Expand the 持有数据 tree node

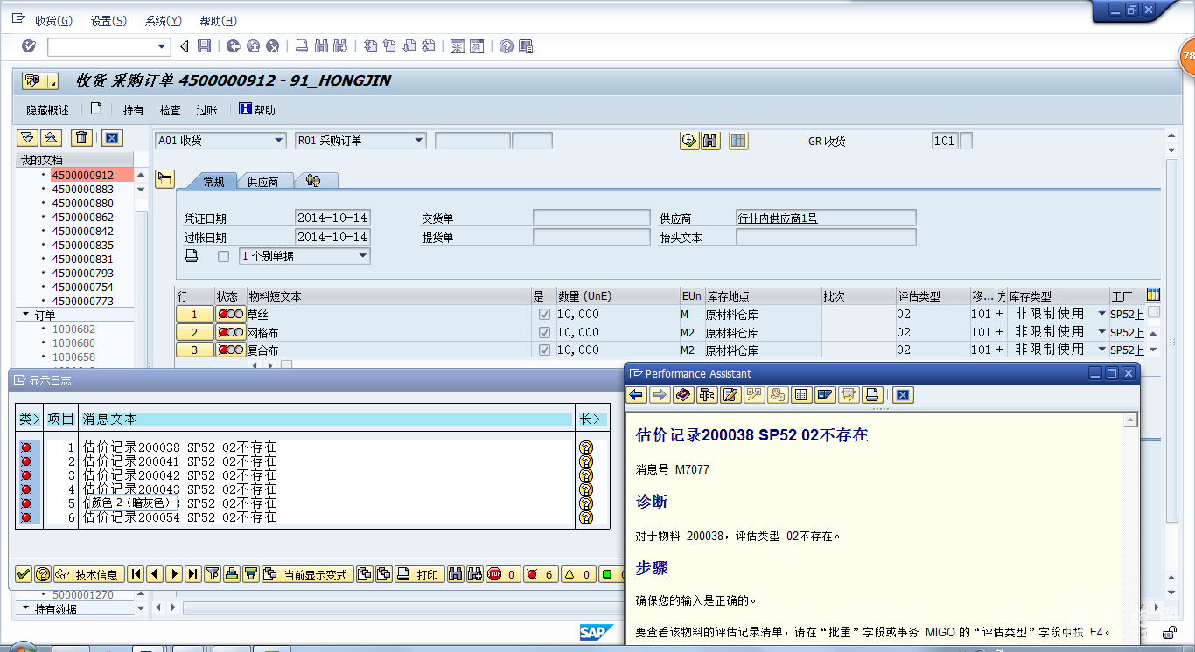click(x=24, y=608)
